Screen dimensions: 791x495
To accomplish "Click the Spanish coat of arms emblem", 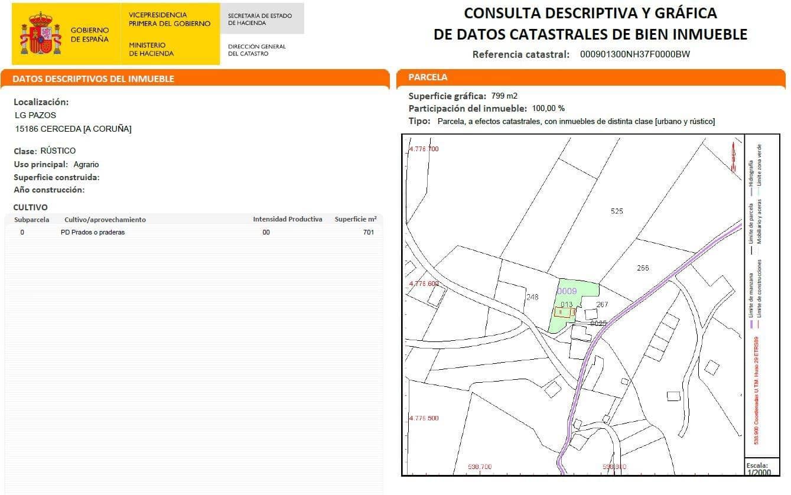I will (x=41, y=34).
